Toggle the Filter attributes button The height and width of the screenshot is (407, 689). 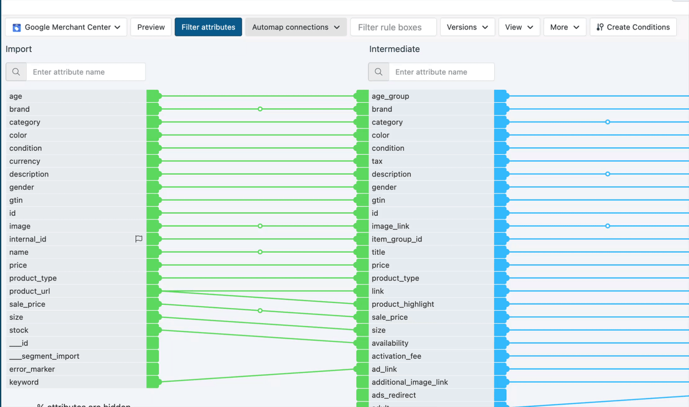click(x=208, y=27)
